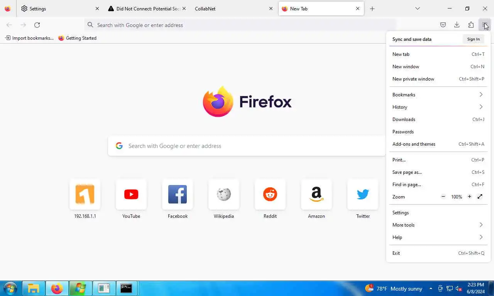Choose Print... in the menu
Image resolution: width=494 pixels, height=296 pixels.
coord(438,160)
